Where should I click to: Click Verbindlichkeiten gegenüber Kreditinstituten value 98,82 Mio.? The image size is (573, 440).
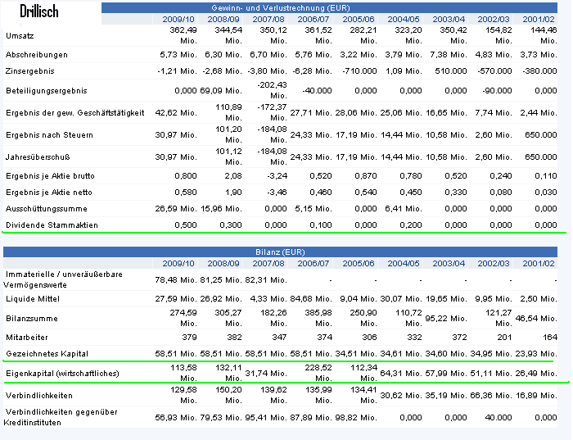click(x=356, y=417)
